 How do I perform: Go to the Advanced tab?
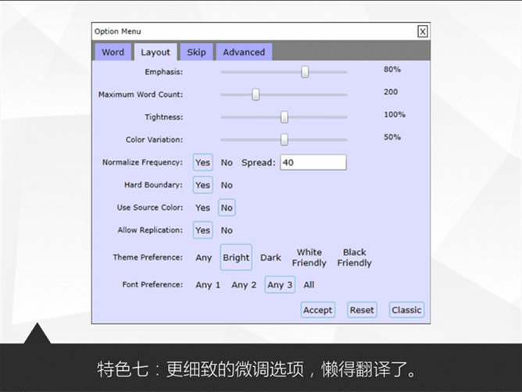click(244, 52)
